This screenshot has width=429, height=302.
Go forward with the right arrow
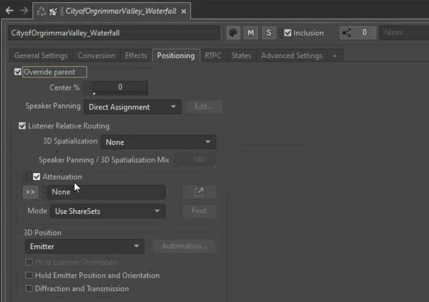click(x=24, y=11)
